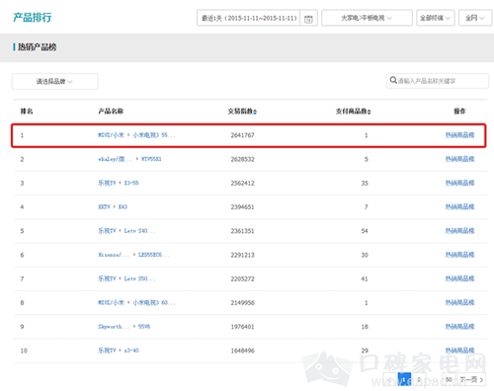Select the 支付商品数 value 54

(x=365, y=231)
